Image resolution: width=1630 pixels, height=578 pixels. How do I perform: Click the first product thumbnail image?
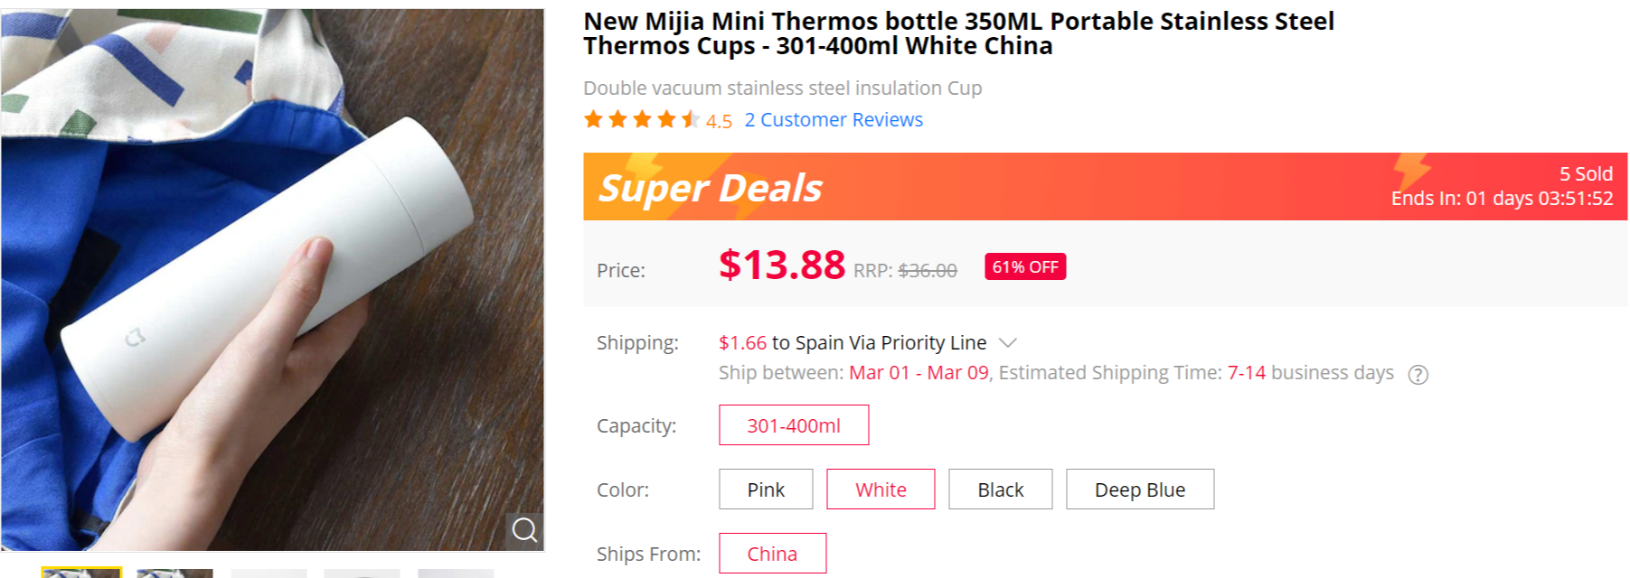coord(81,572)
